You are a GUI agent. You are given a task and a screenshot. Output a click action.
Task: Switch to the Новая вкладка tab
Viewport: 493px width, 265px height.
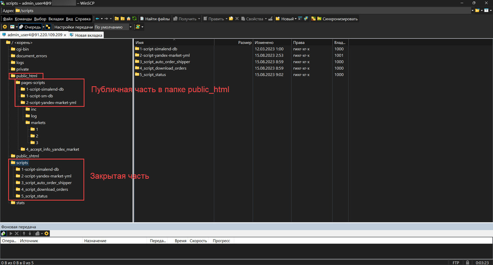point(86,35)
